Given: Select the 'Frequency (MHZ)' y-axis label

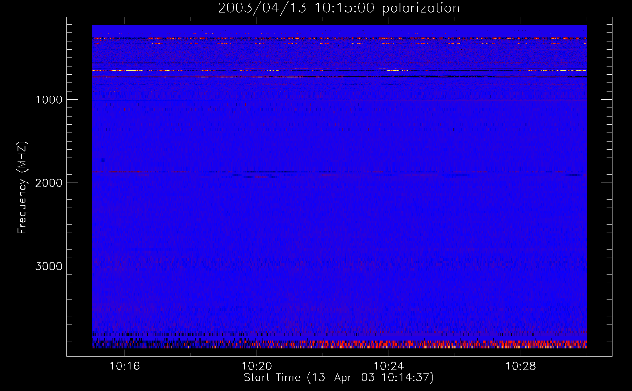Looking at the screenshot, I should [x=23, y=188].
